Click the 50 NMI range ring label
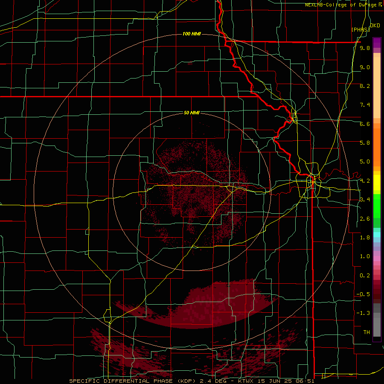Viewport: 384px width, 384px height. pos(192,113)
